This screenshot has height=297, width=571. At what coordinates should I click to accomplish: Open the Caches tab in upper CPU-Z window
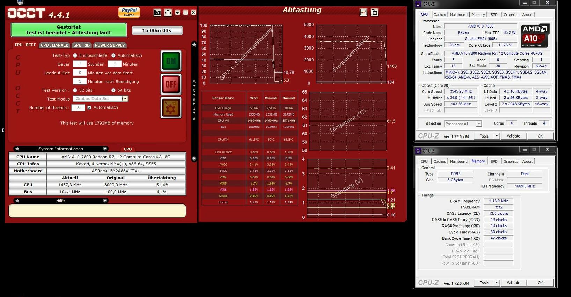(440, 15)
